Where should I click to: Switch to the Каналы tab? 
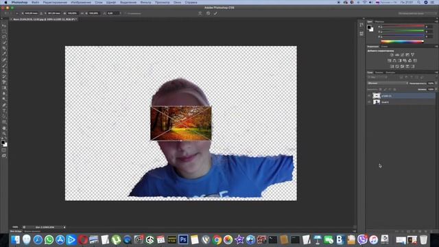tap(379, 72)
